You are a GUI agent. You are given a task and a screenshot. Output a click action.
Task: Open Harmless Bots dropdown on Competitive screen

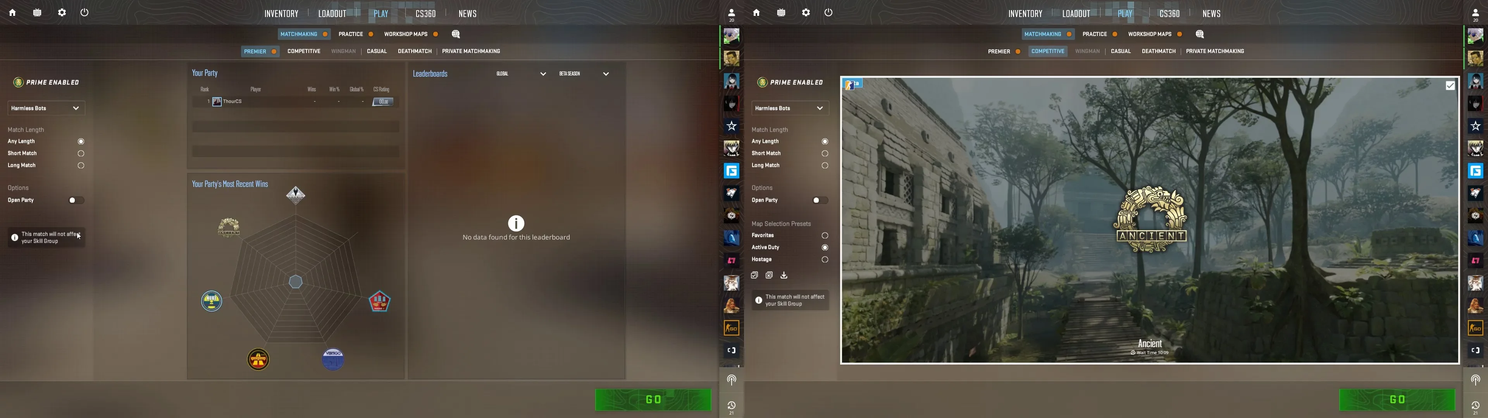(x=790, y=108)
